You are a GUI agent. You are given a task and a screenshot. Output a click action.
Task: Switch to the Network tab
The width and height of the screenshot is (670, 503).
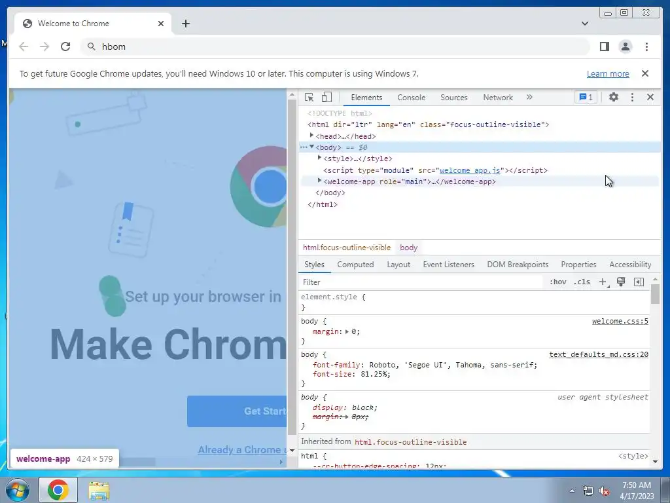point(498,98)
